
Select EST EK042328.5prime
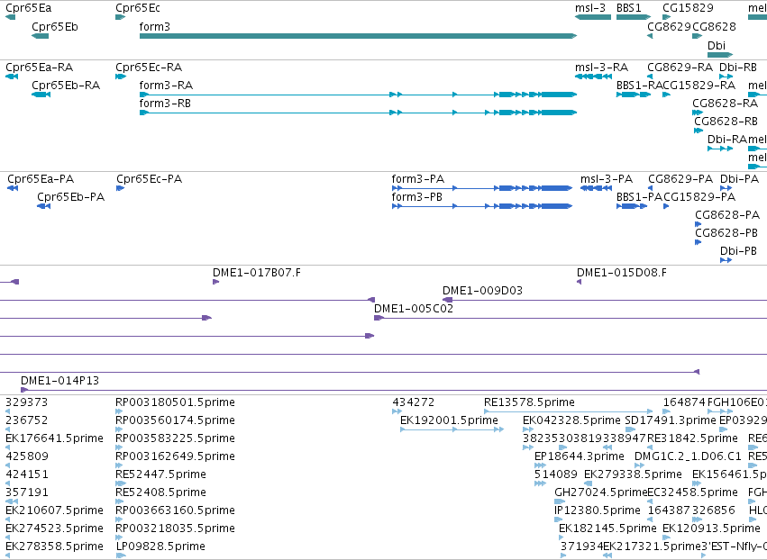pos(571,420)
